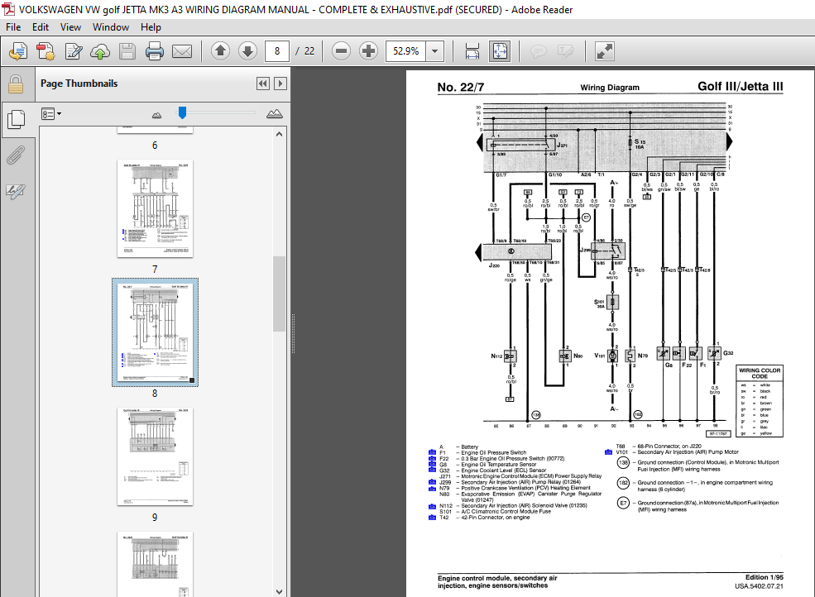Print the document with printer icon
The image size is (815, 597).
(x=155, y=51)
